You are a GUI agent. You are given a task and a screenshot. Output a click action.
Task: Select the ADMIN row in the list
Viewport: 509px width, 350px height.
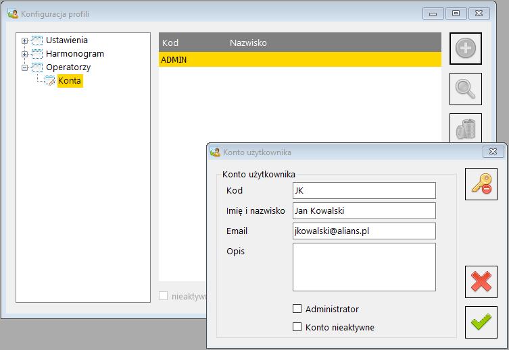click(x=300, y=59)
